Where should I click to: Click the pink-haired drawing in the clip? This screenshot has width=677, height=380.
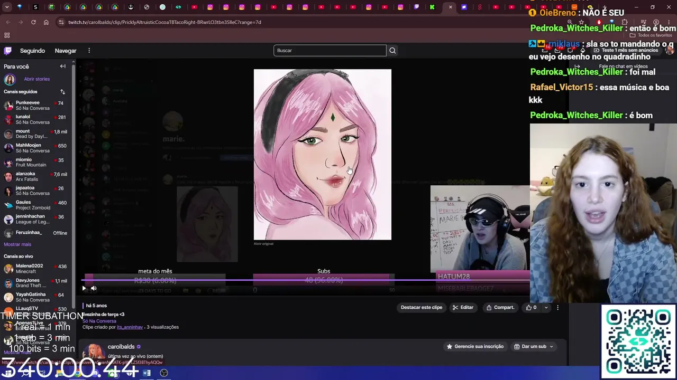pyautogui.click(x=323, y=155)
